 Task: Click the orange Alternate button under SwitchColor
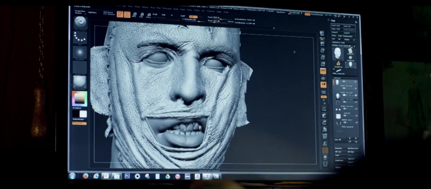[79, 123]
